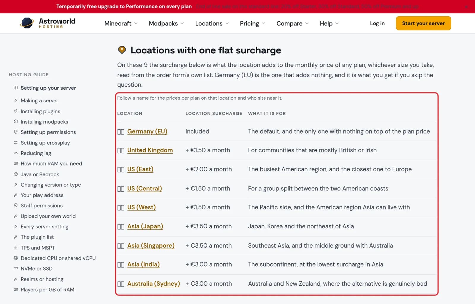The width and height of the screenshot is (475, 304).
Task: Click the +€1.50 surcharge for US (West)
Action: click(x=208, y=207)
